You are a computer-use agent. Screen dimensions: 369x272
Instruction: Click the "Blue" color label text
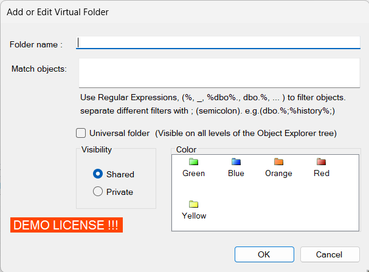tap(236, 174)
